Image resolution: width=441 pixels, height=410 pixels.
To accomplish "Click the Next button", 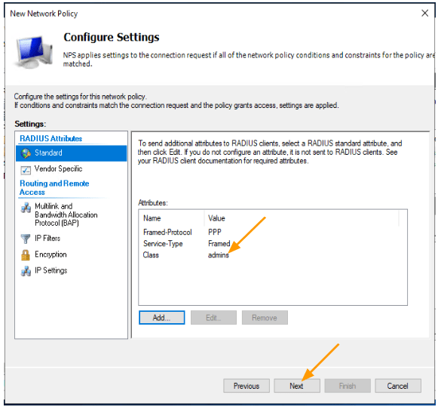I will pos(297,387).
